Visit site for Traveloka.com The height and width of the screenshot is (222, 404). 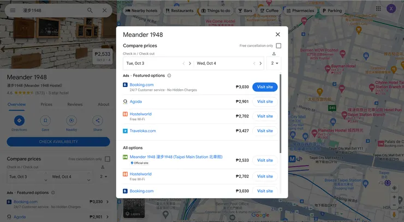(265, 131)
